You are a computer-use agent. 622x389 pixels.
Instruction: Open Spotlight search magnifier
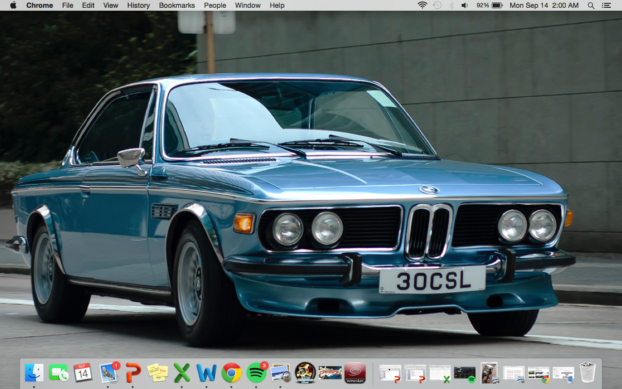tap(591, 5)
